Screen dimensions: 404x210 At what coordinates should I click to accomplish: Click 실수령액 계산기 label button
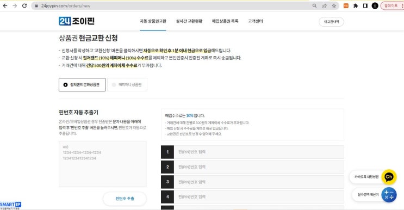coord(368,195)
